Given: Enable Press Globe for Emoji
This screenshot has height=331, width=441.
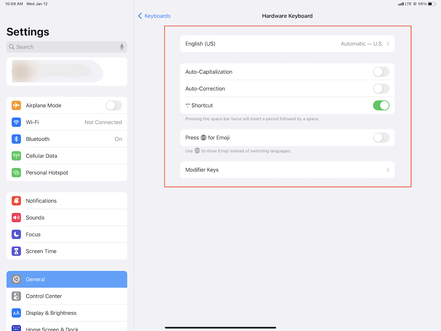Looking at the screenshot, I should [381, 137].
